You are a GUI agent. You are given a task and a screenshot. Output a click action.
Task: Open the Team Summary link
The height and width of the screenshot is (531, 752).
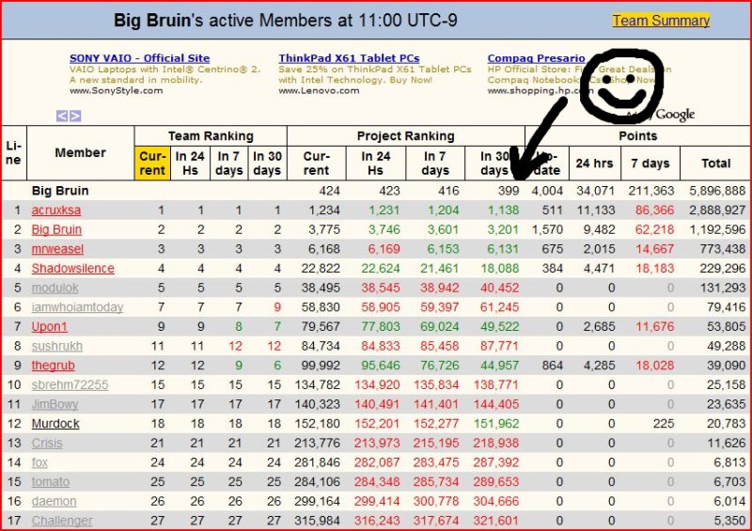click(x=660, y=20)
